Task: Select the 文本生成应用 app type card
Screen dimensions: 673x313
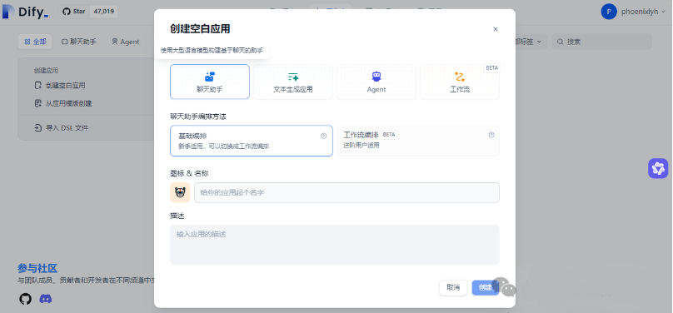Action: tap(293, 82)
